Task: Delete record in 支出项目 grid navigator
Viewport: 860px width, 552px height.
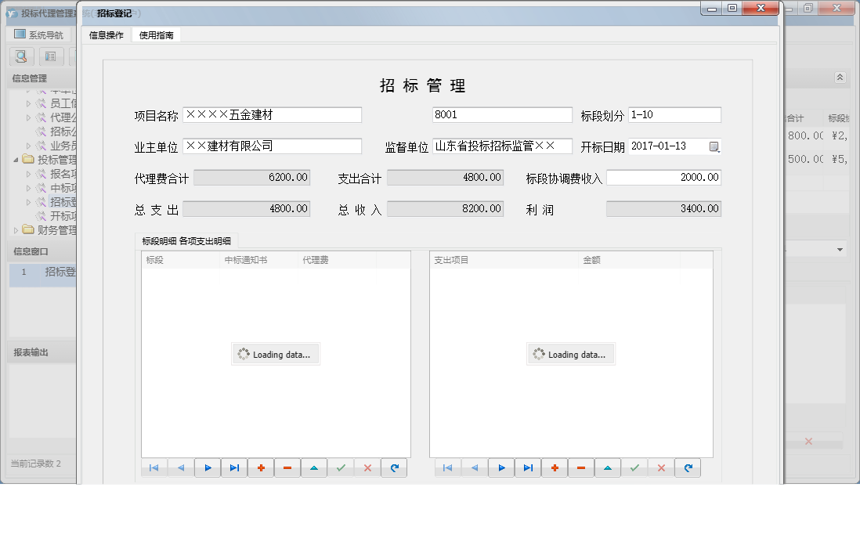Action: coord(581,468)
